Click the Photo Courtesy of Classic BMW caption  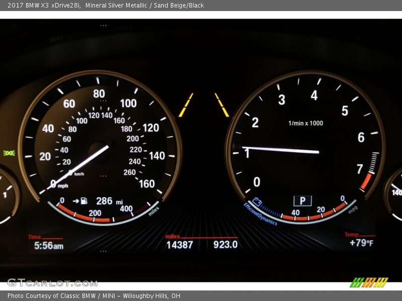pos(94,296)
